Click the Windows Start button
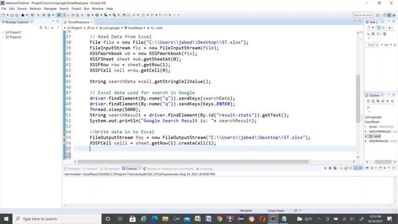This screenshot has height=224, width=398. point(6,218)
